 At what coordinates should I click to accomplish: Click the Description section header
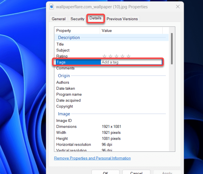click(x=111, y=37)
